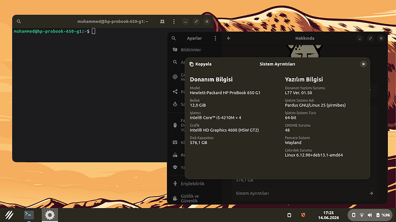Click the battery %96 indicator
Screen dimensions: 396x222
tap(383, 215)
